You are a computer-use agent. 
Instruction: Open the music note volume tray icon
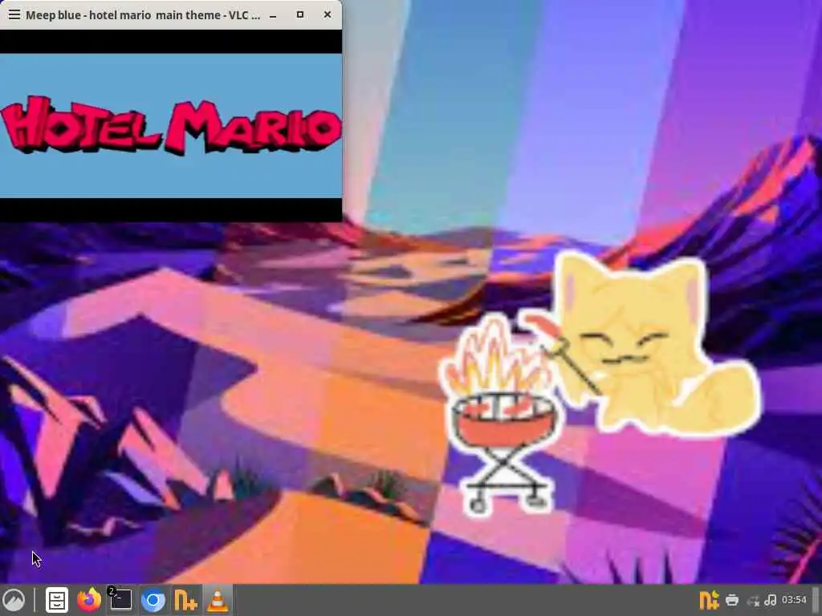[x=770, y=600]
